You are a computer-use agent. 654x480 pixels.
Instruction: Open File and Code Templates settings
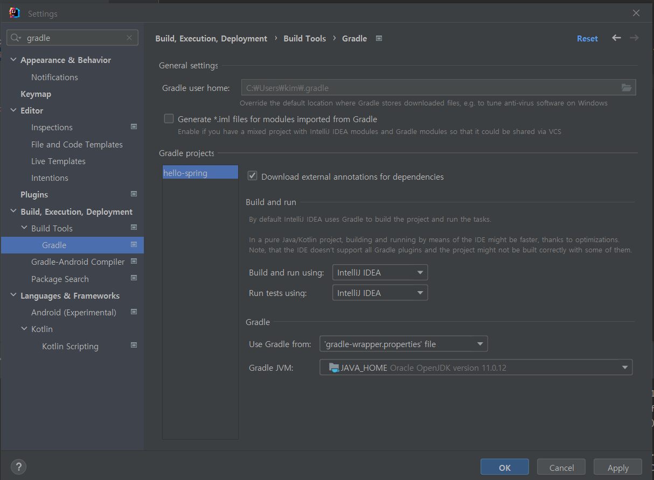pos(77,144)
